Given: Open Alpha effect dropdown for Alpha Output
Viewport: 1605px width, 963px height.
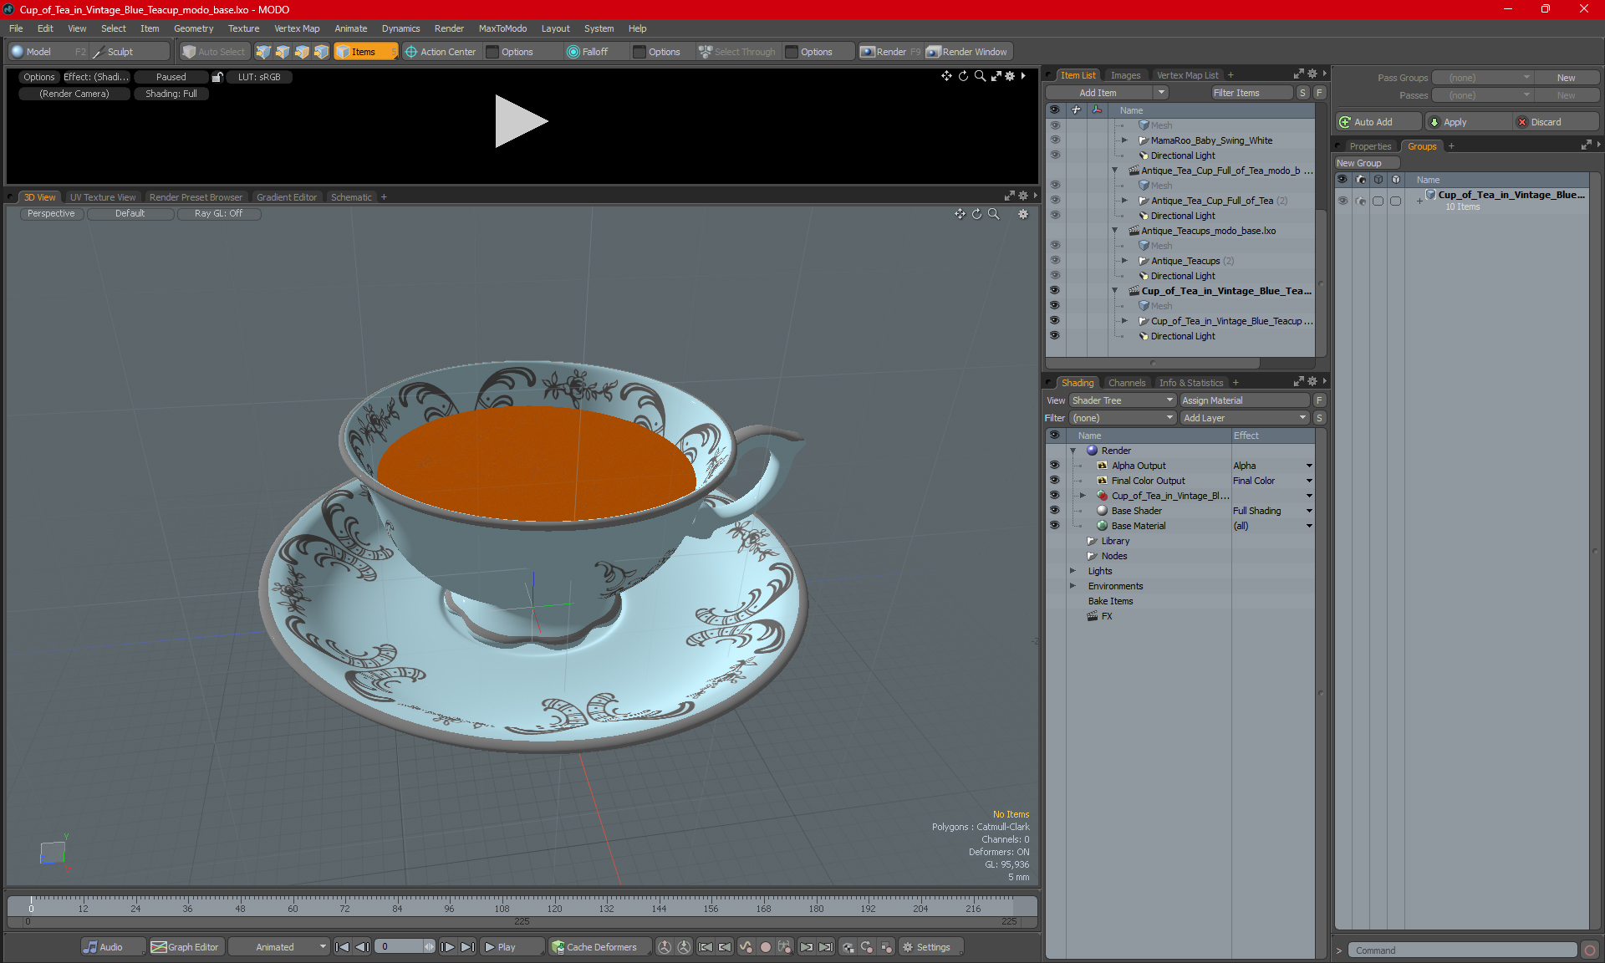Looking at the screenshot, I should pyautogui.click(x=1310, y=466).
